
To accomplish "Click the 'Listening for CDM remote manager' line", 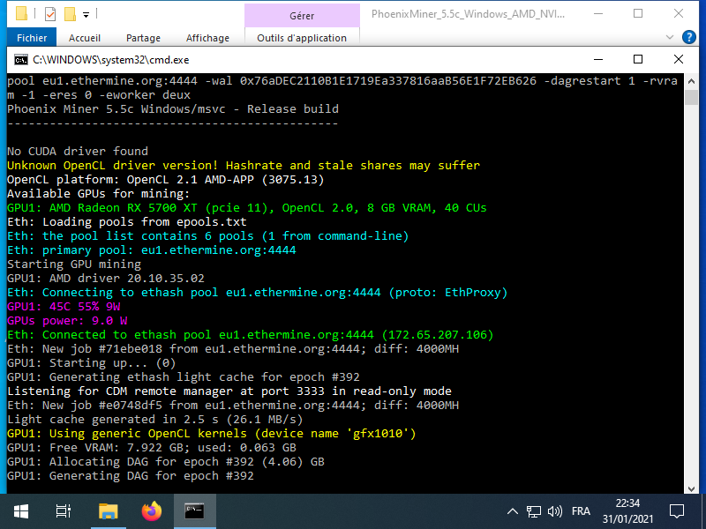I will click(229, 391).
